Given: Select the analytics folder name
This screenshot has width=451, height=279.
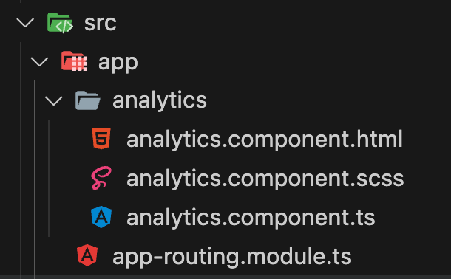Looking at the screenshot, I should [x=160, y=102].
